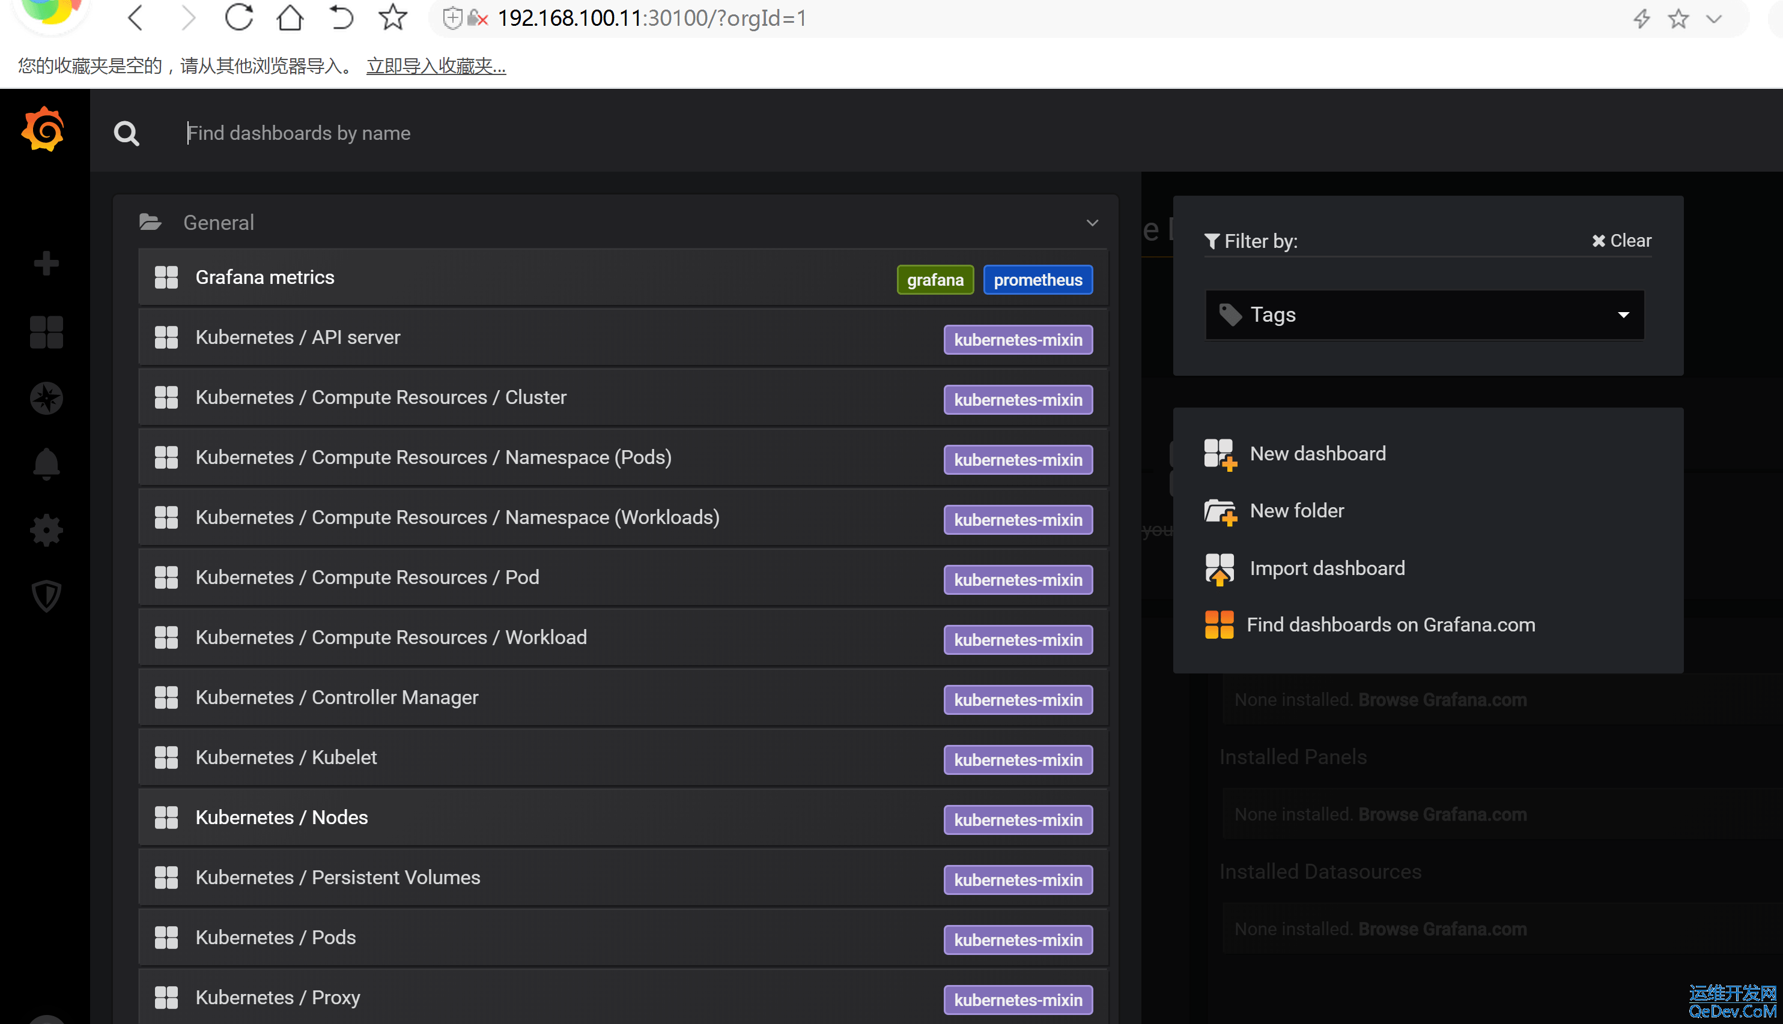
Task: Open the Explore compass icon in sidebar
Action: tap(46, 398)
